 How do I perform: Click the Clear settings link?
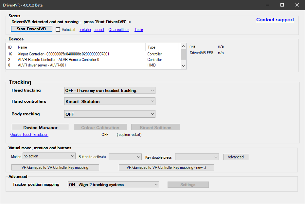pos(119,30)
